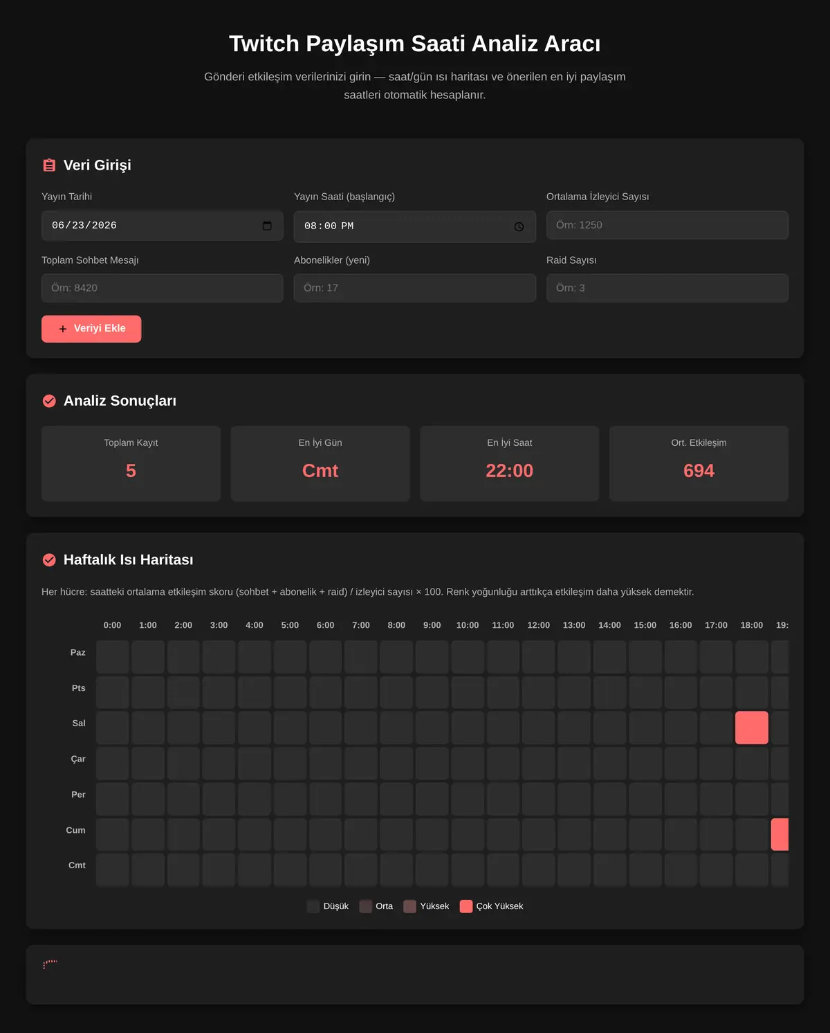The image size is (830, 1033).
Task: Click the checkmark icon beside Haftalık Isı Haritası
Action: click(x=49, y=560)
